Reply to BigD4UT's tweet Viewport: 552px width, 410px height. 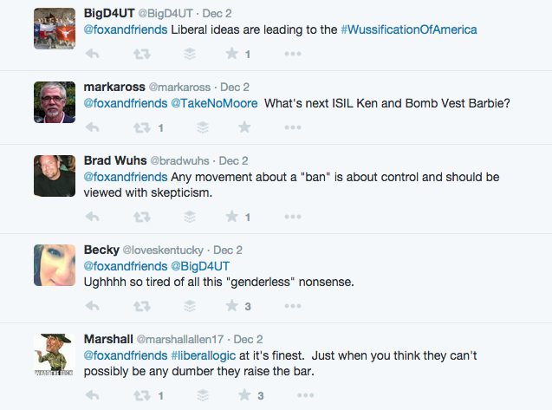pyautogui.click(x=93, y=54)
